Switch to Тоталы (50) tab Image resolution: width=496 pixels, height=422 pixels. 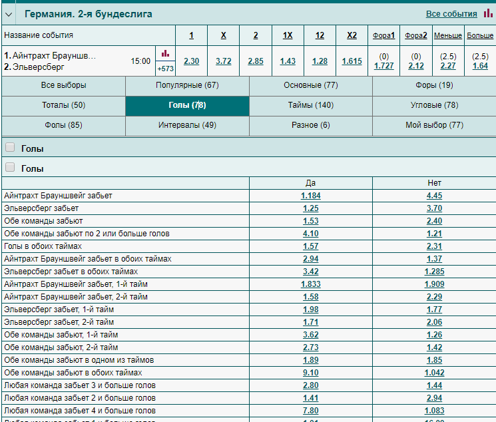coord(64,105)
